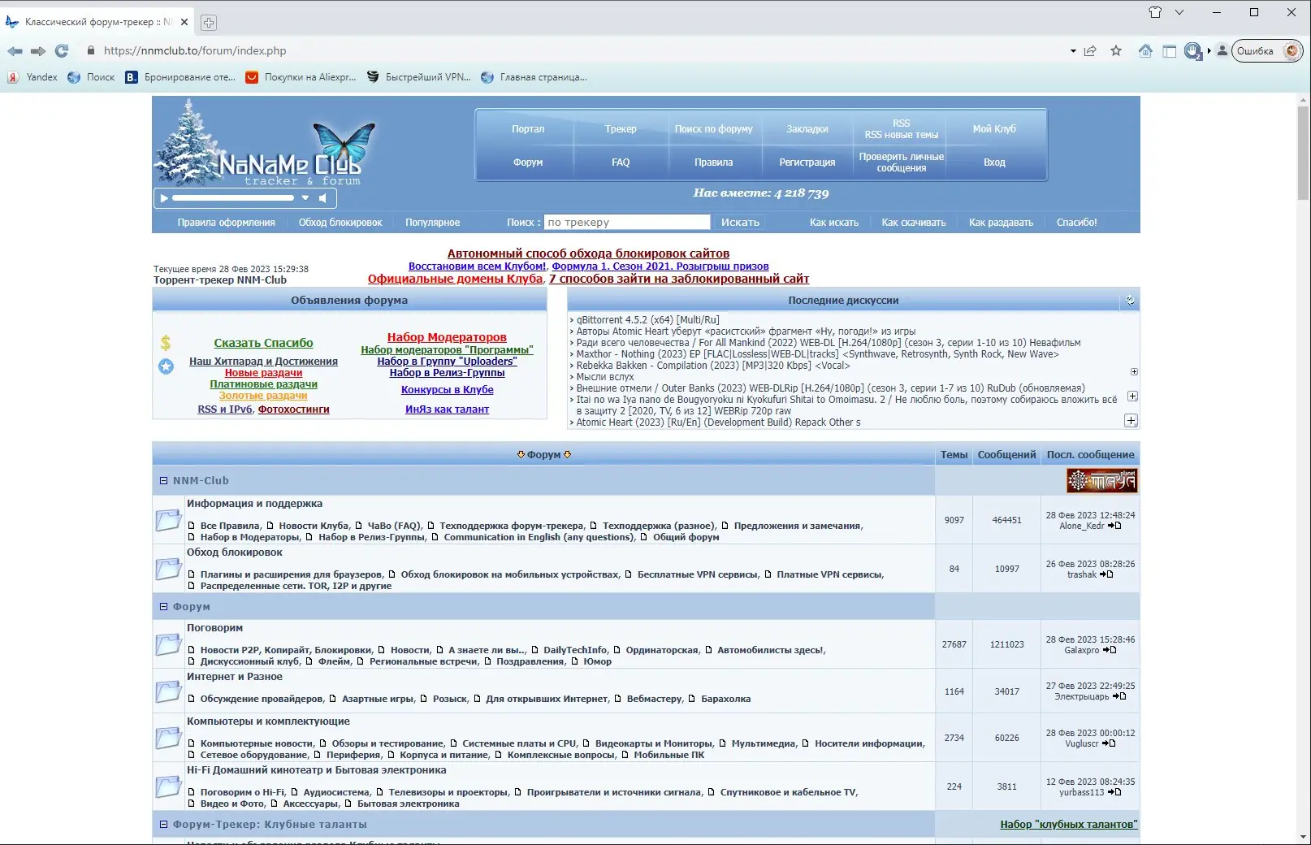The width and height of the screenshot is (1311, 845).
Task: Click the shirt themes icon in title bar
Action: click(1155, 12)
